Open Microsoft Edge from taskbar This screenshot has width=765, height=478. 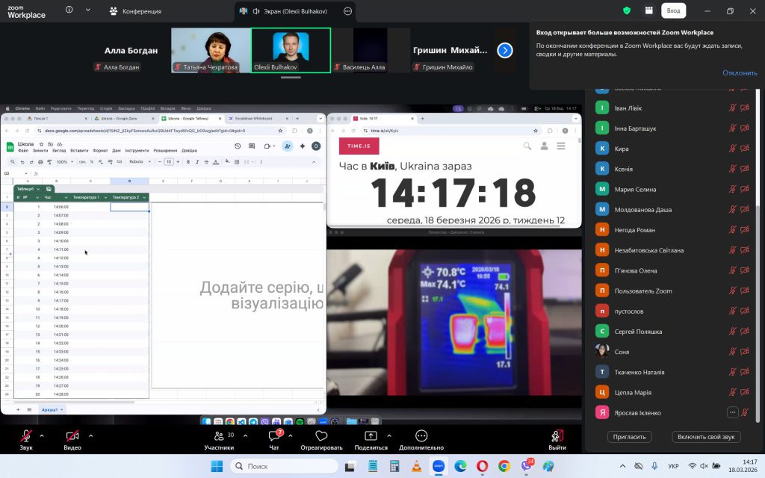pos(460,466)
